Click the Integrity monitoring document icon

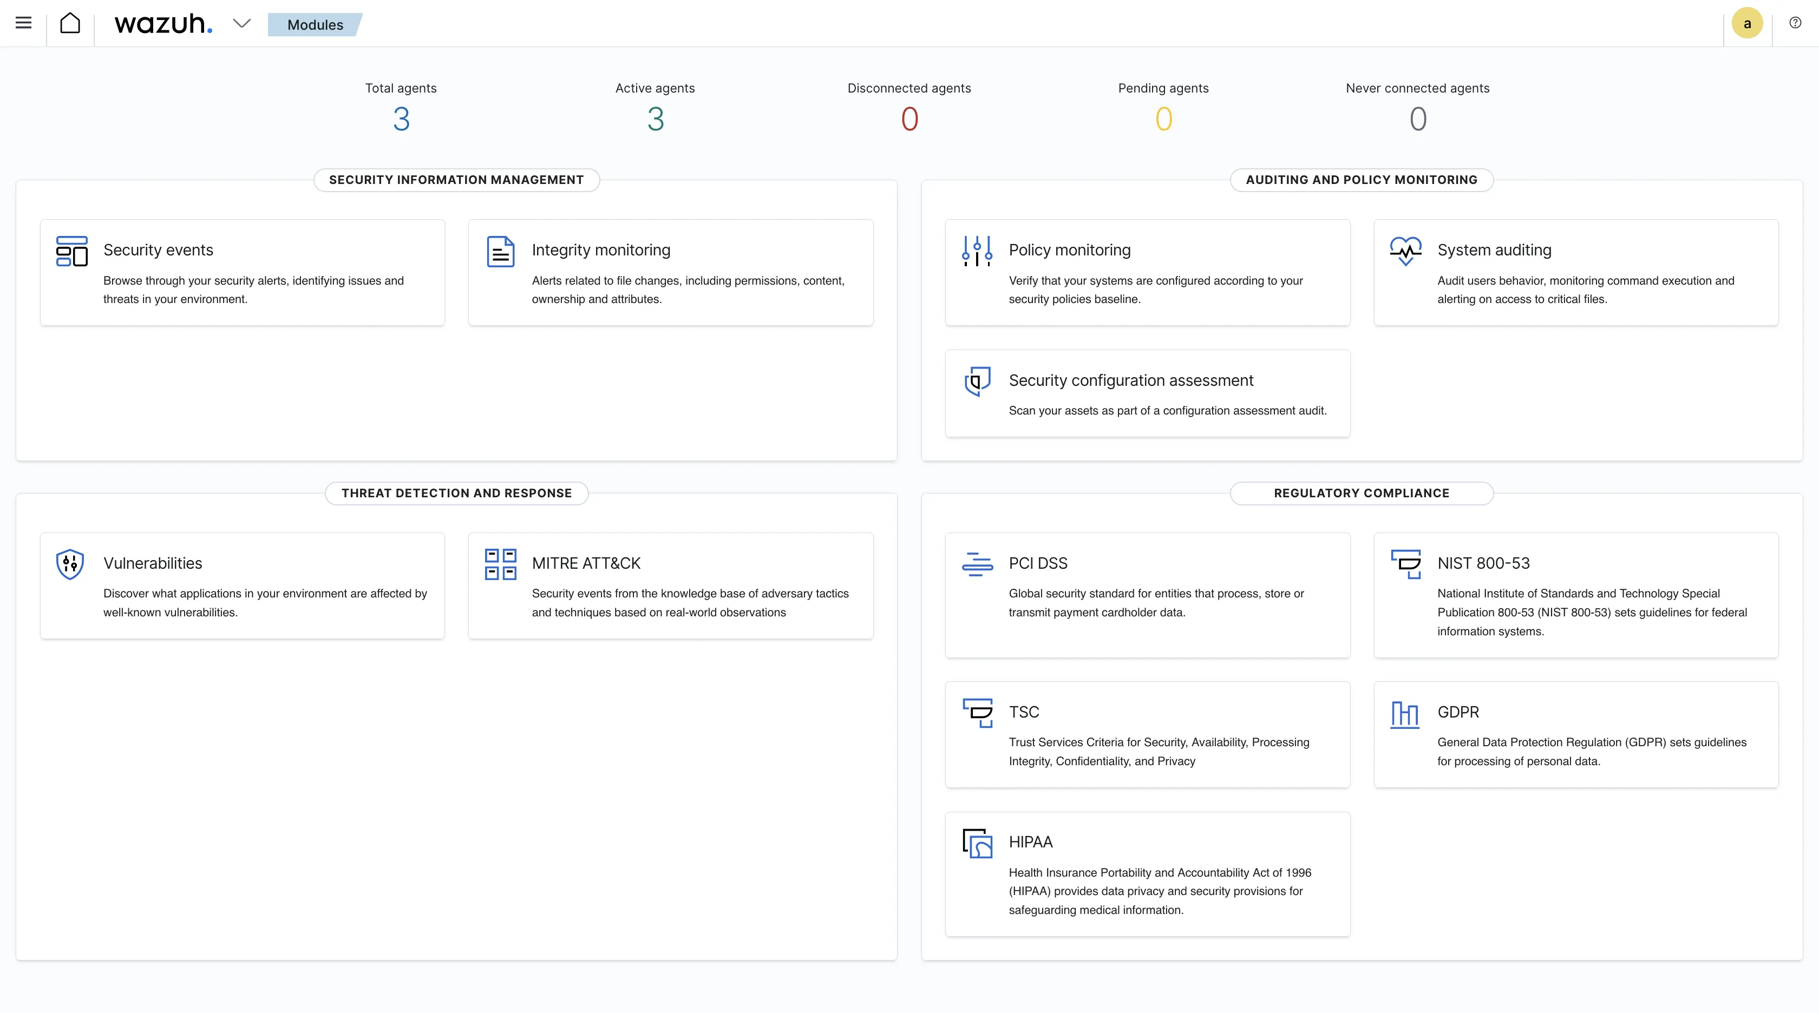[501, 251]
